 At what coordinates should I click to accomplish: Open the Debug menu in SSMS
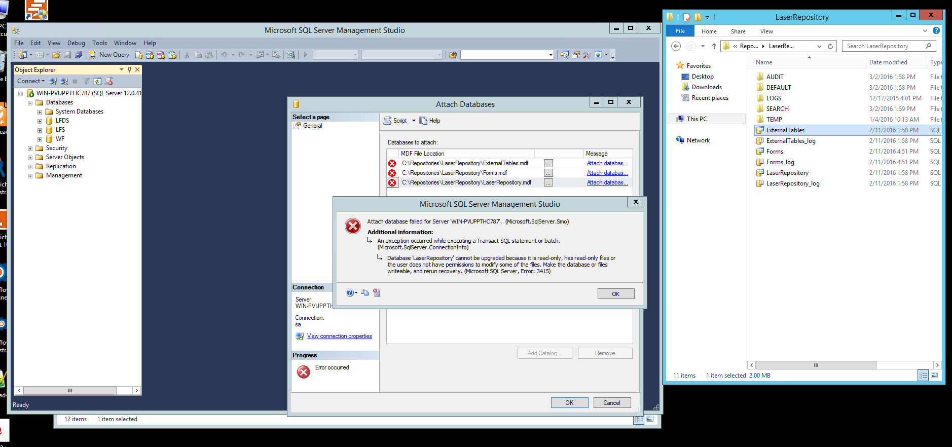point(76,43)
